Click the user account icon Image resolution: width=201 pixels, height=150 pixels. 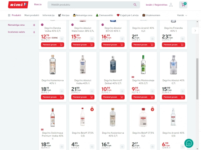pos(171,5)
